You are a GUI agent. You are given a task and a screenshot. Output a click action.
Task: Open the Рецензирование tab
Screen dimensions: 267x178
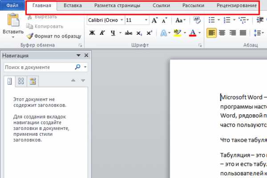pyautogui.click(x=237, y=6)
